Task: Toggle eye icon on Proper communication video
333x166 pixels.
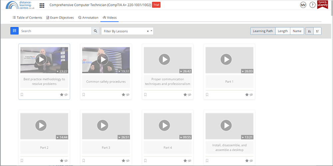Action: tap(189, 95)
